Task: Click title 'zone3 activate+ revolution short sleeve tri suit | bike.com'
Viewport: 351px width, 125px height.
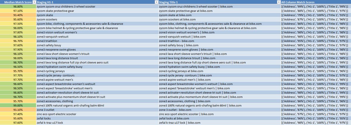Action: point(219,93)
